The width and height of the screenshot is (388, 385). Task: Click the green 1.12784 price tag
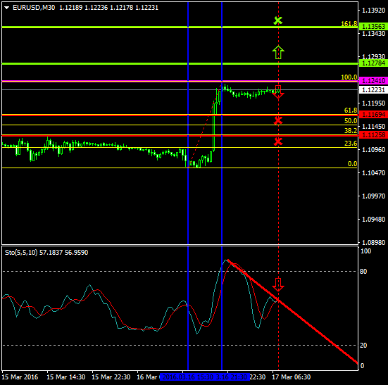[373, 63]
